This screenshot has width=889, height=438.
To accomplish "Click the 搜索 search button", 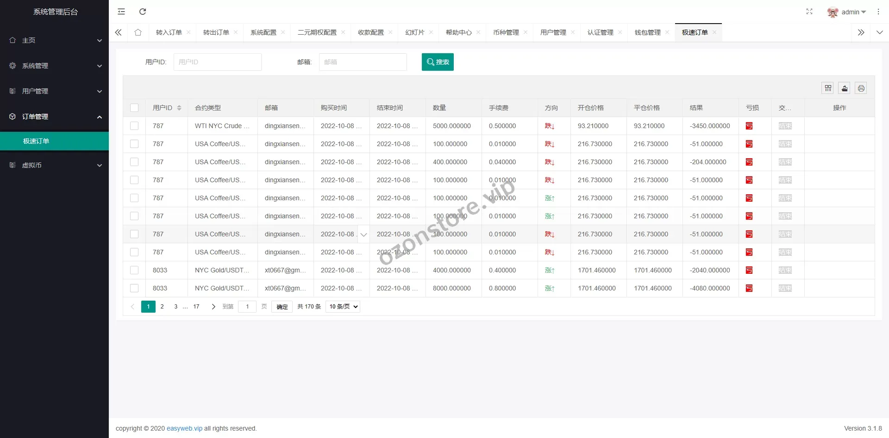I will coord(438,62).
